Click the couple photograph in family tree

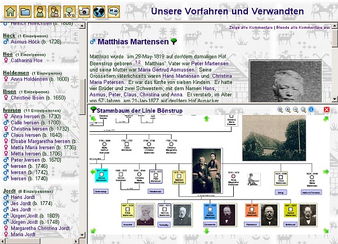pos(207,171)
